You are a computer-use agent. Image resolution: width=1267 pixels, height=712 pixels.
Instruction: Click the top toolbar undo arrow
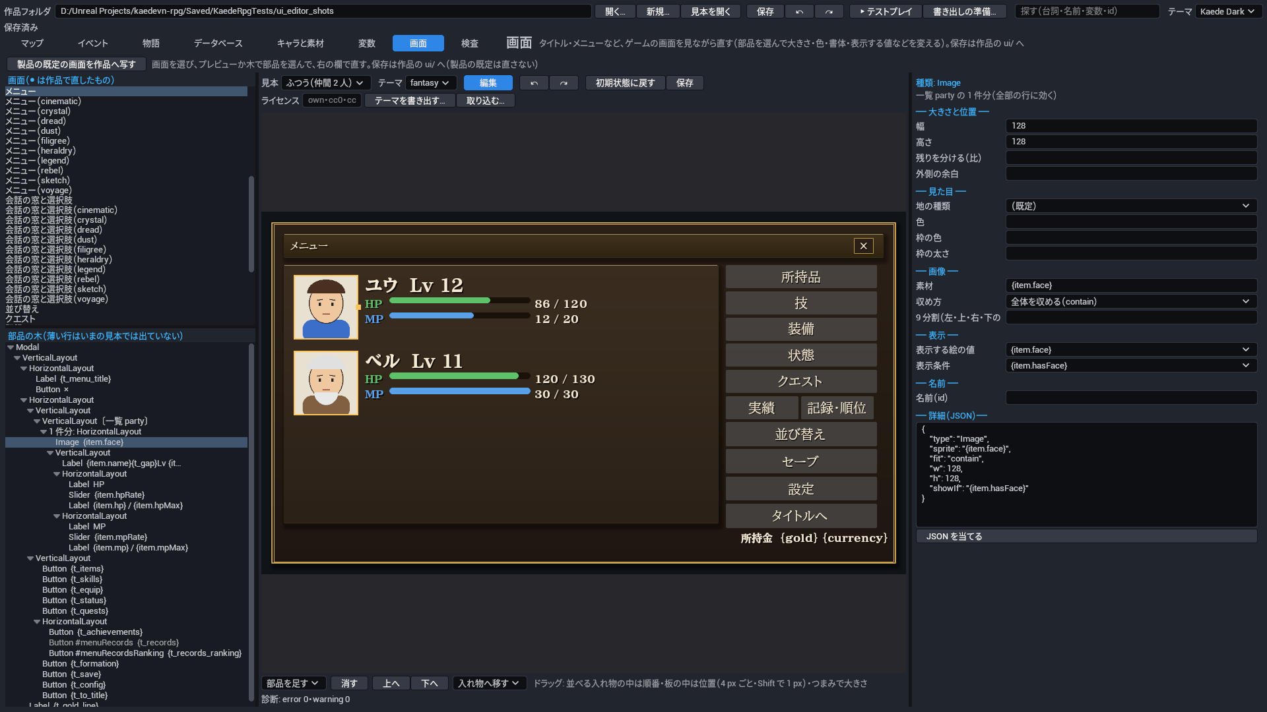[799, 11]
